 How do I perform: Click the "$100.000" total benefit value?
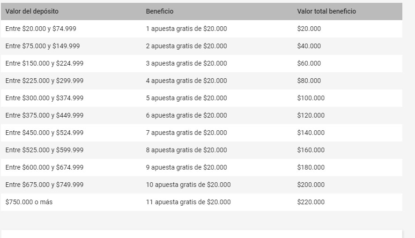pos(311,98)
